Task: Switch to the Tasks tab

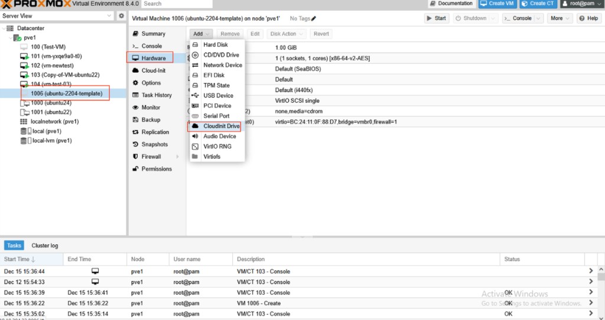Action: [14, 246]
